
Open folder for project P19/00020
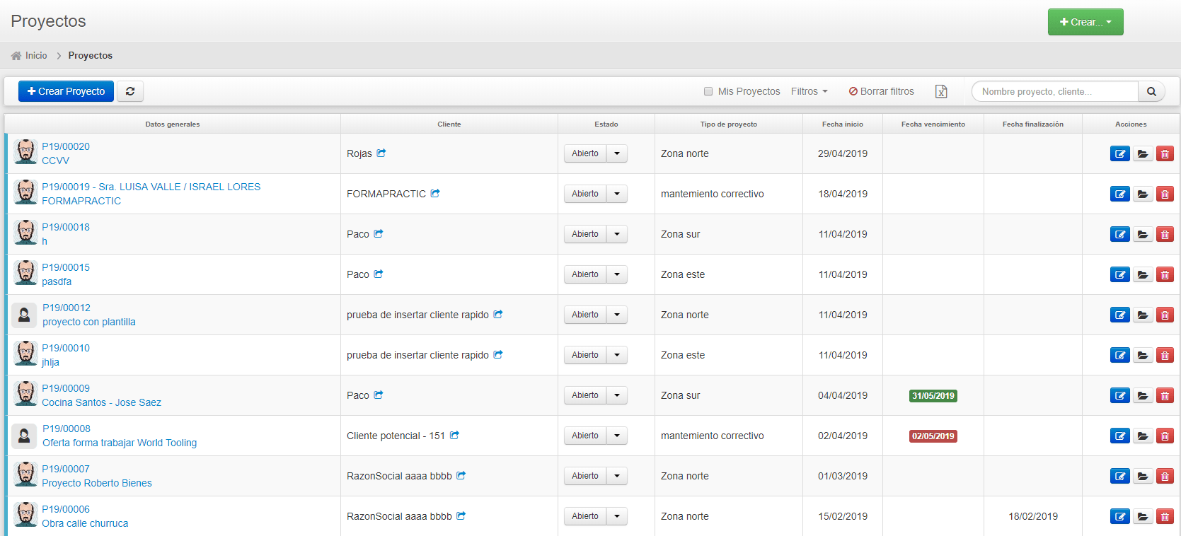coord(1143,153)
